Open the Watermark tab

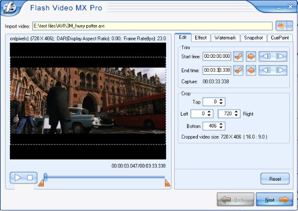(225, 38)
